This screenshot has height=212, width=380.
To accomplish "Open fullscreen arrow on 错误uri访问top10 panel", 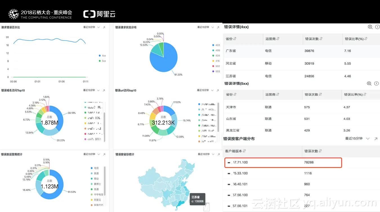I will click(218, 90).
